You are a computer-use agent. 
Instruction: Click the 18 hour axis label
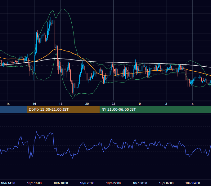(61, 104)
